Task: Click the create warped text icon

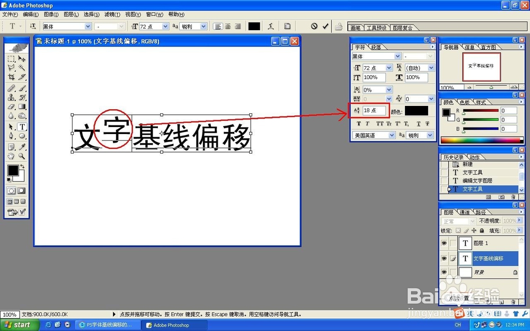Action: [271, 26]
